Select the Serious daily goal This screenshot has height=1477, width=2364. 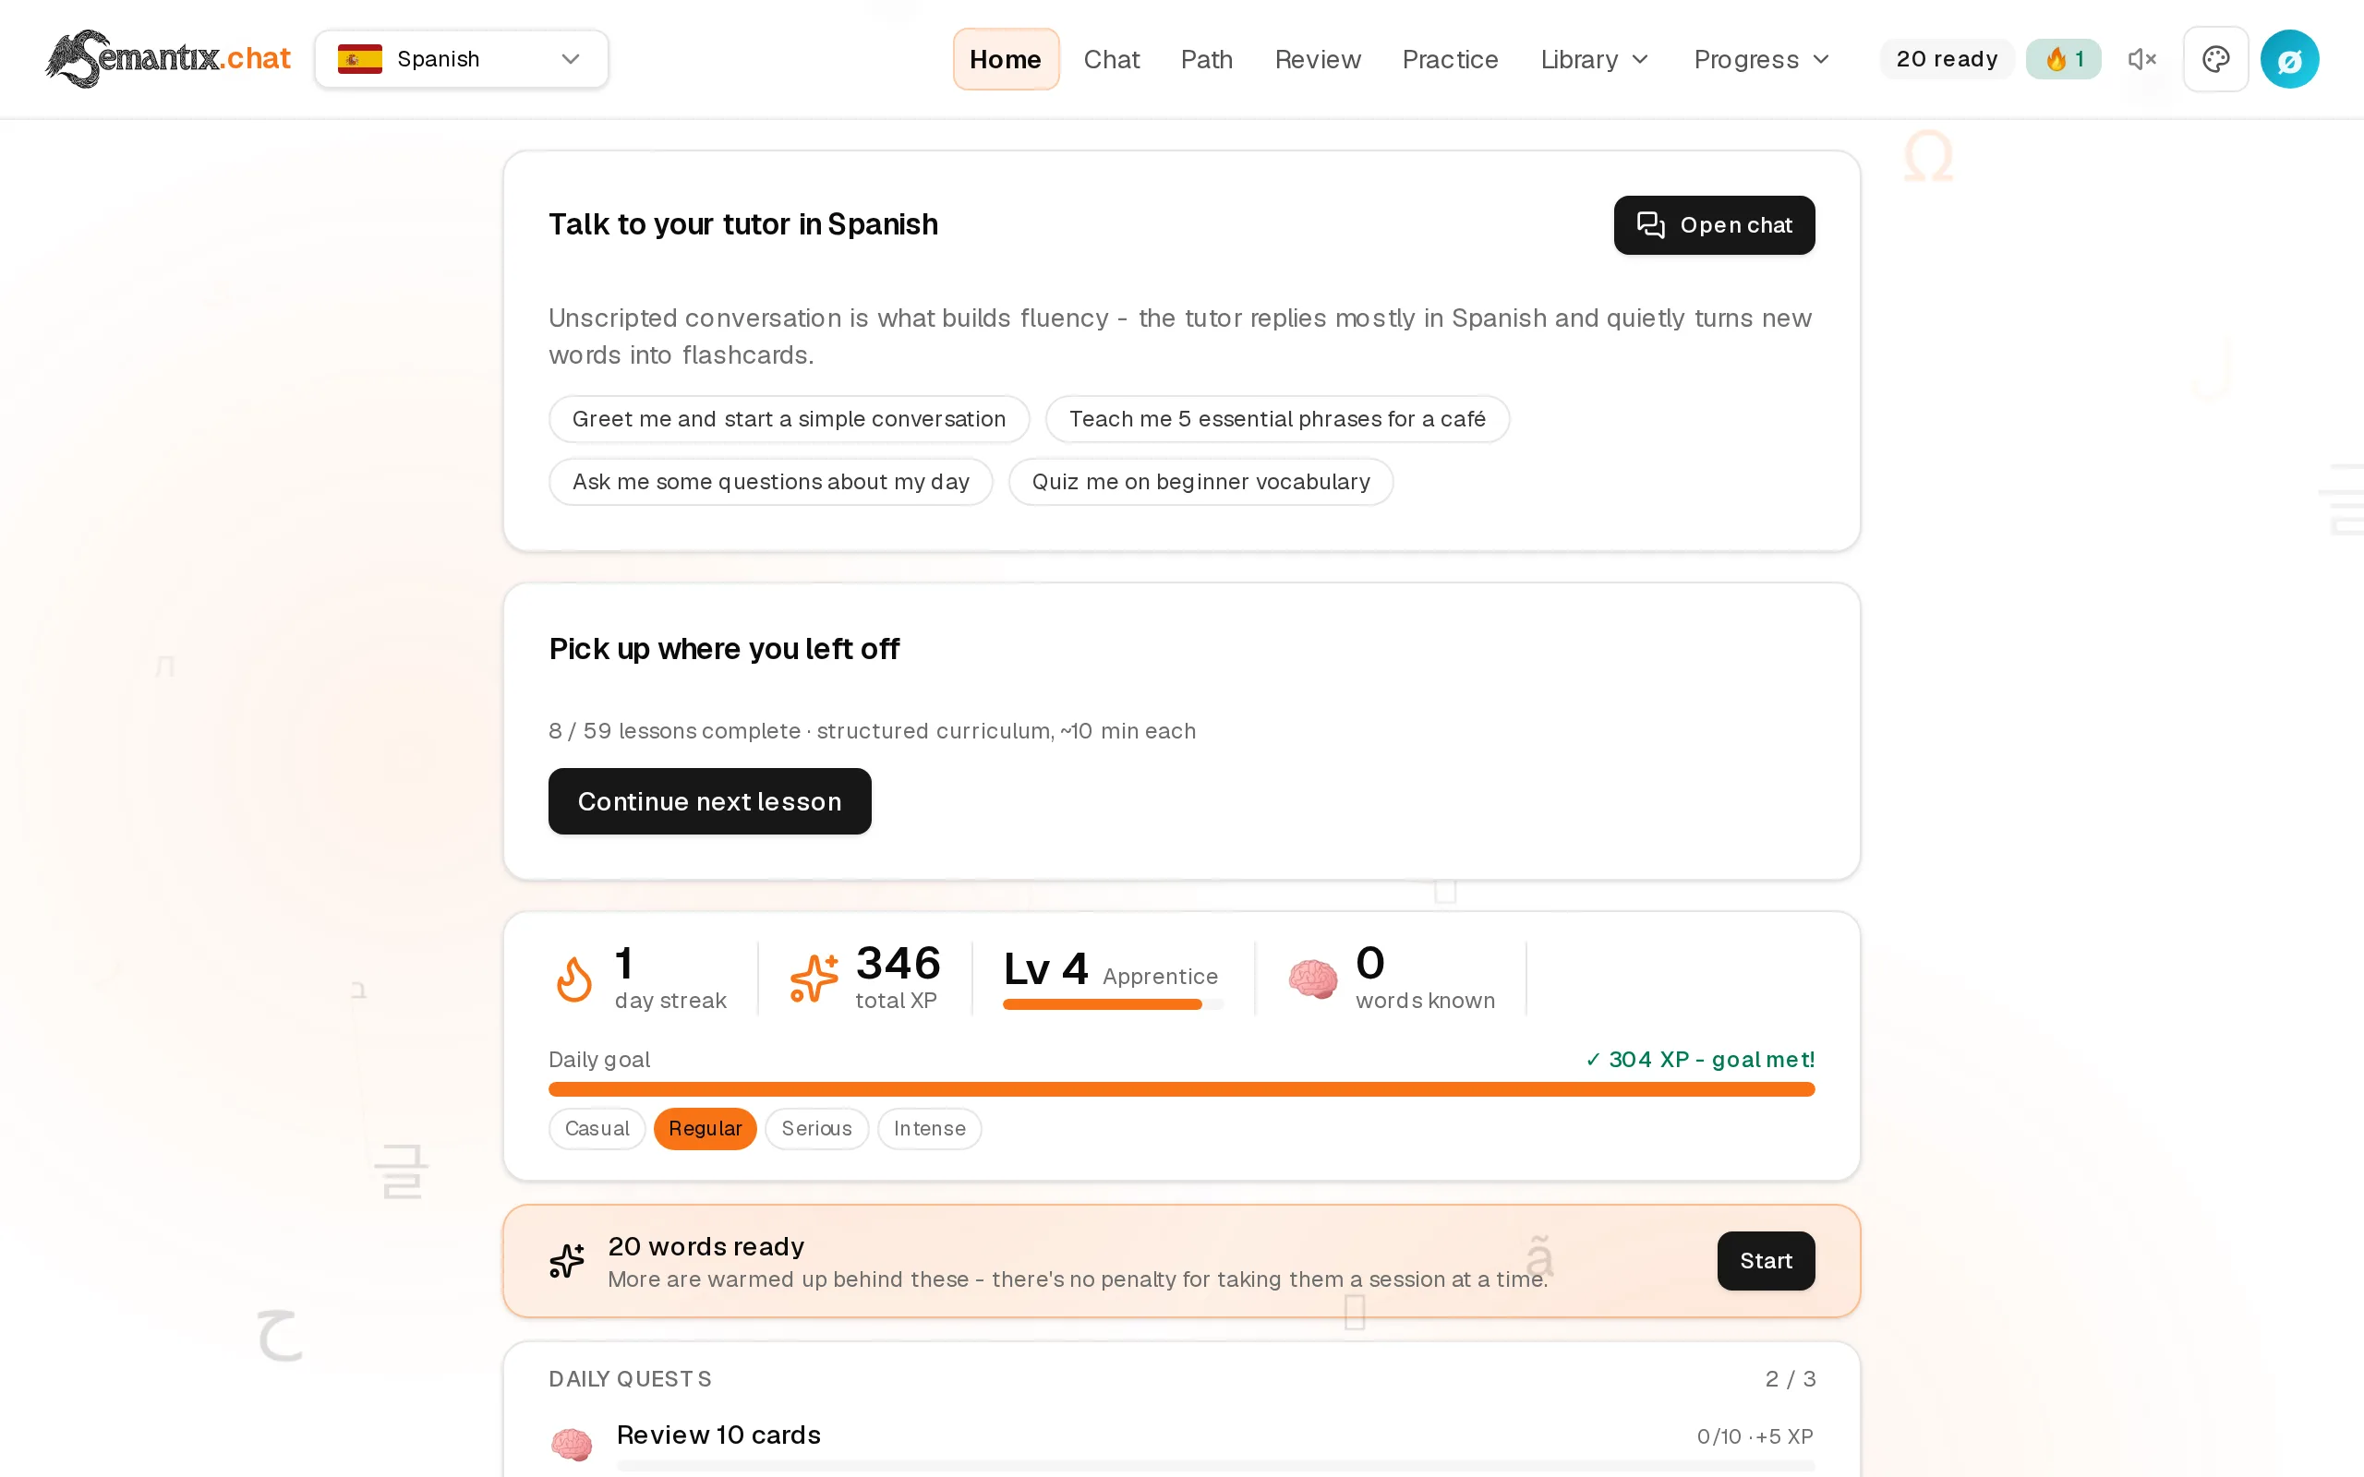click(x=816, y=1128)
